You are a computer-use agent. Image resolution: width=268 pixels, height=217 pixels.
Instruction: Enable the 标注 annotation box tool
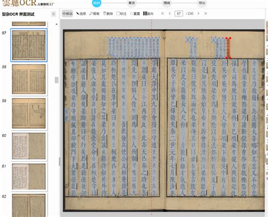coord(122,14)
